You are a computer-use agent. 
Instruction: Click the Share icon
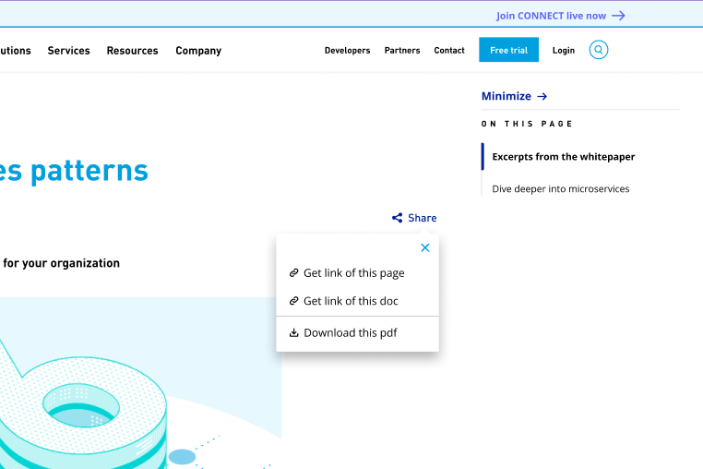point(398,218)
